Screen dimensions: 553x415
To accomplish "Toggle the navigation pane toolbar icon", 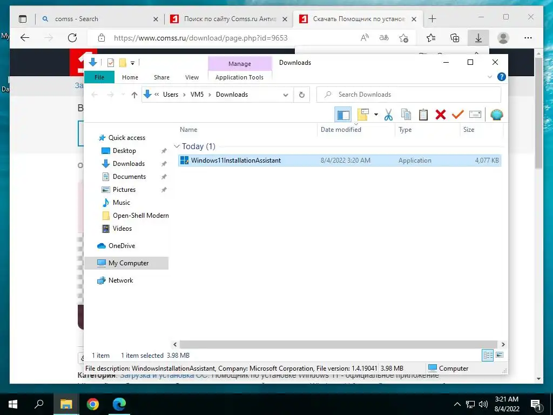I will pyautogui.click(x=343, y=115).
